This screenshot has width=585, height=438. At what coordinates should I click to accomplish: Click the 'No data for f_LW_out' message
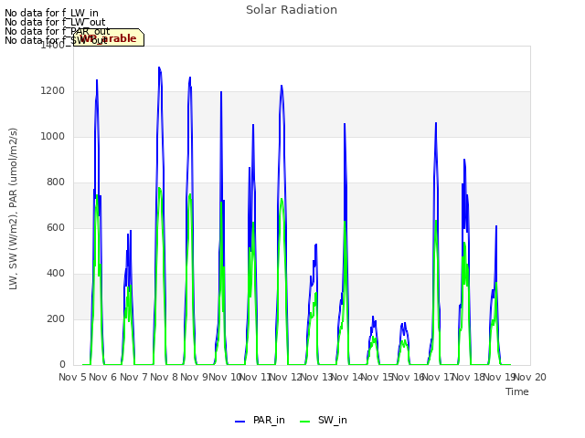pos(55,22)
